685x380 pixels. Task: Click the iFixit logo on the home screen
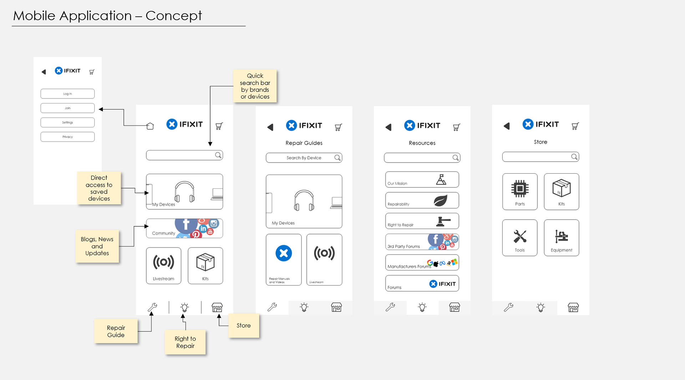pyautogui.click(x=184, y=124)
